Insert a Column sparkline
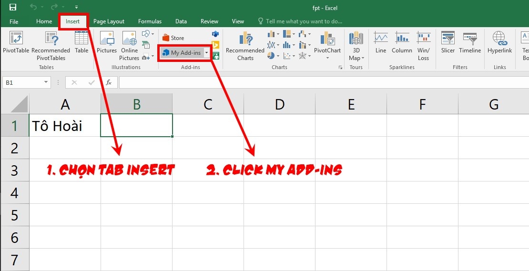The image size is (529, 271). point(402,42)
